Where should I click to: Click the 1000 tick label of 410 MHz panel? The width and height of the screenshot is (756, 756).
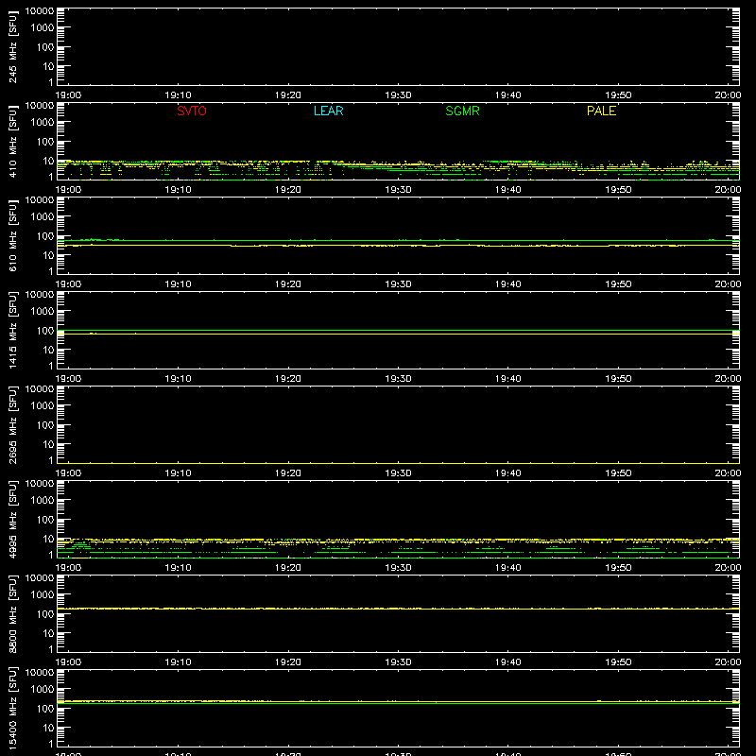point(43,123)
